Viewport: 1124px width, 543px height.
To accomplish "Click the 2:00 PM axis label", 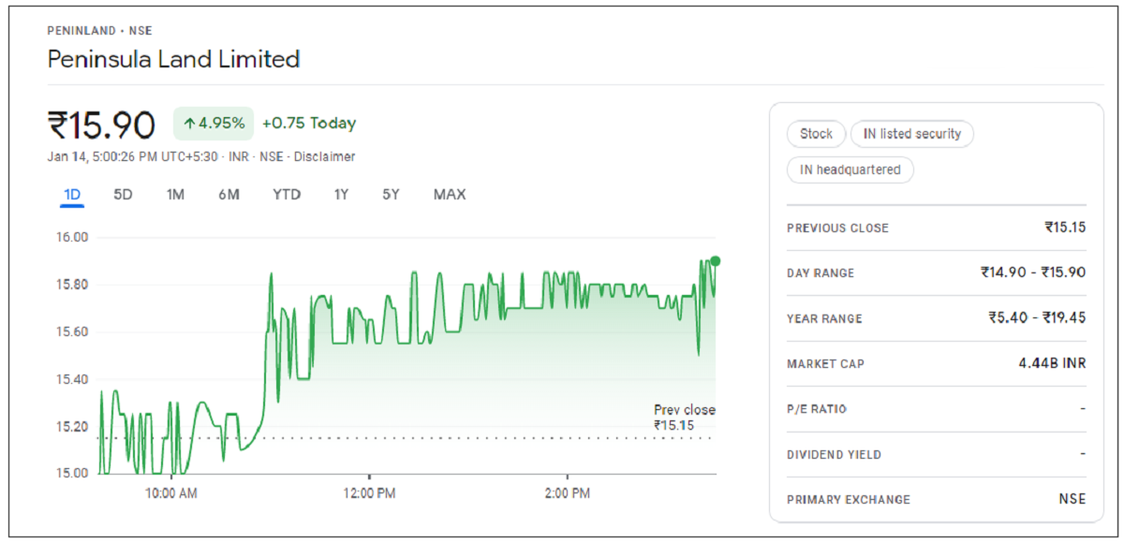I will click(x=568, y=492).
